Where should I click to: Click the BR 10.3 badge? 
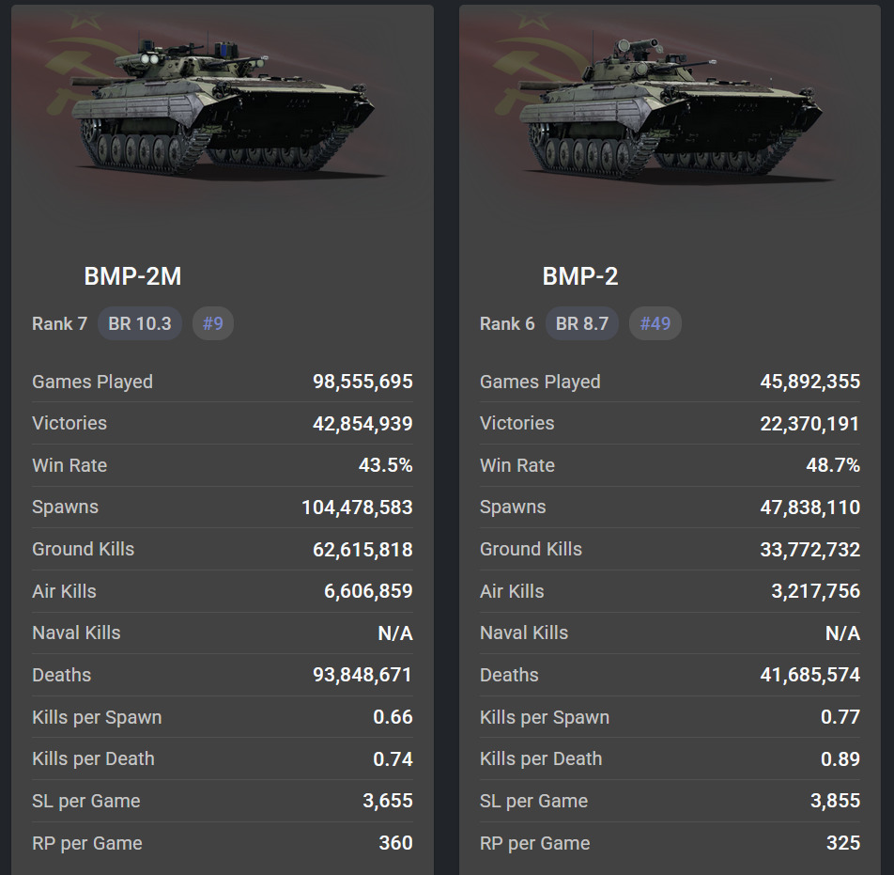tap(140, 323)
